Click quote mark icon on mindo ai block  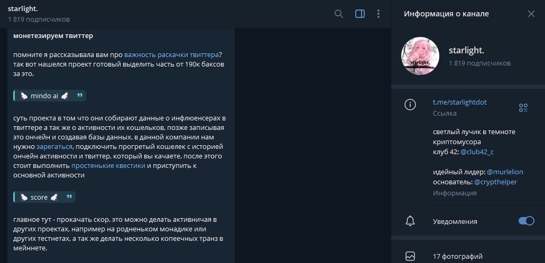pyautogui.click(x=80, y=96)
